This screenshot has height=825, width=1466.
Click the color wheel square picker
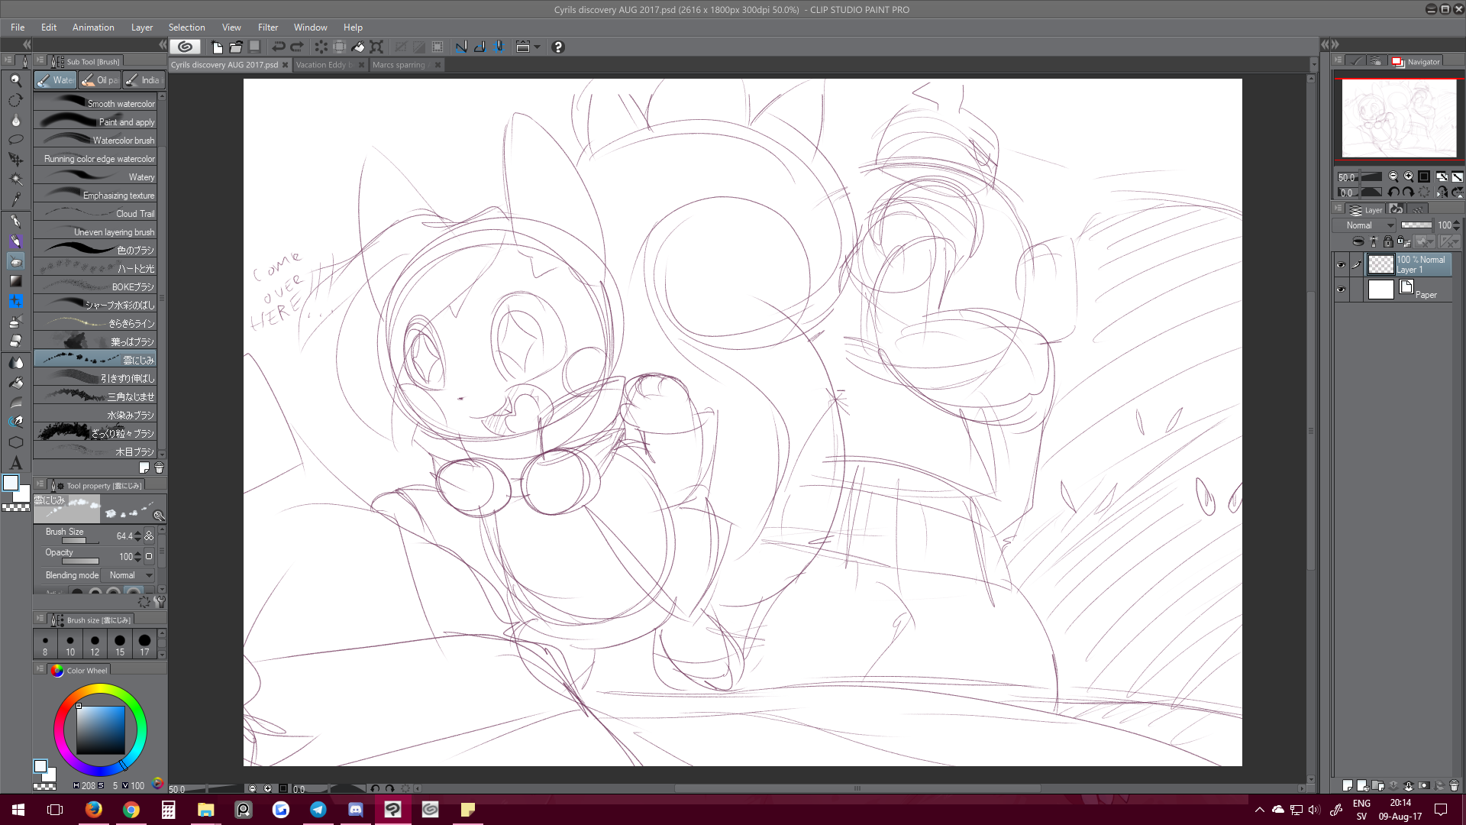pyautogui.click(x=100, y=730)
